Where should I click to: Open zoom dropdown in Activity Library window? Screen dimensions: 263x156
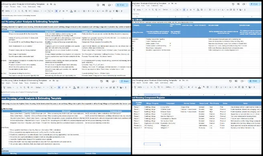click(x=140, y=10)
